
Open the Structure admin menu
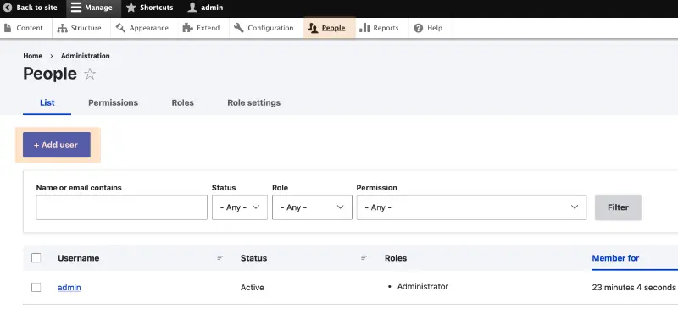point(80,28)
